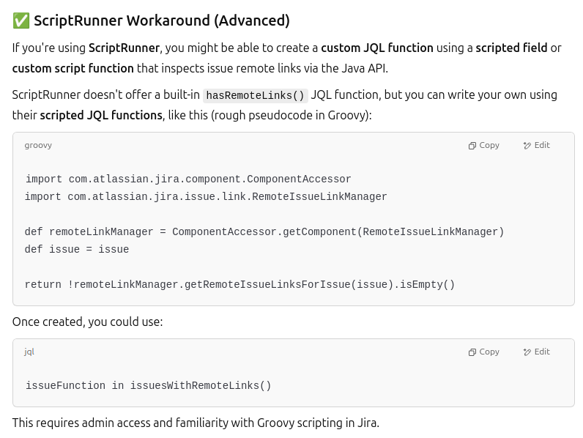Edit the jql code block
The image size is (583, 438).
pyautogui.click(x=537, y=352)
